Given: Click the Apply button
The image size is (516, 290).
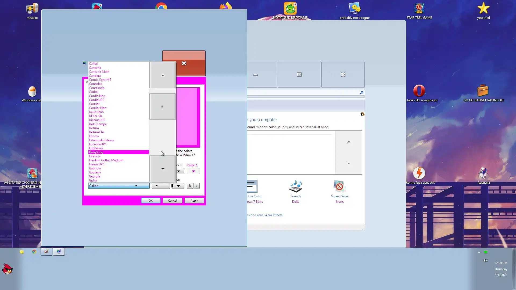Looking at the screenshot, I should (x=194, y=201).
